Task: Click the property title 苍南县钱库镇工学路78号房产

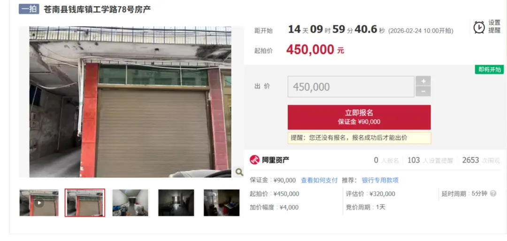Action: [x=97, y=9]
